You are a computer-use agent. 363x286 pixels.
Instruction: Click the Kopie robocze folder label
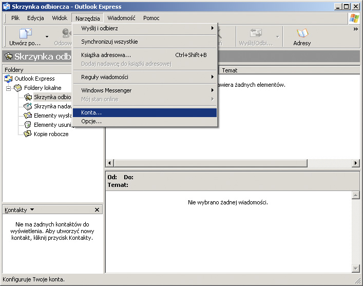(x=51, y=134)
